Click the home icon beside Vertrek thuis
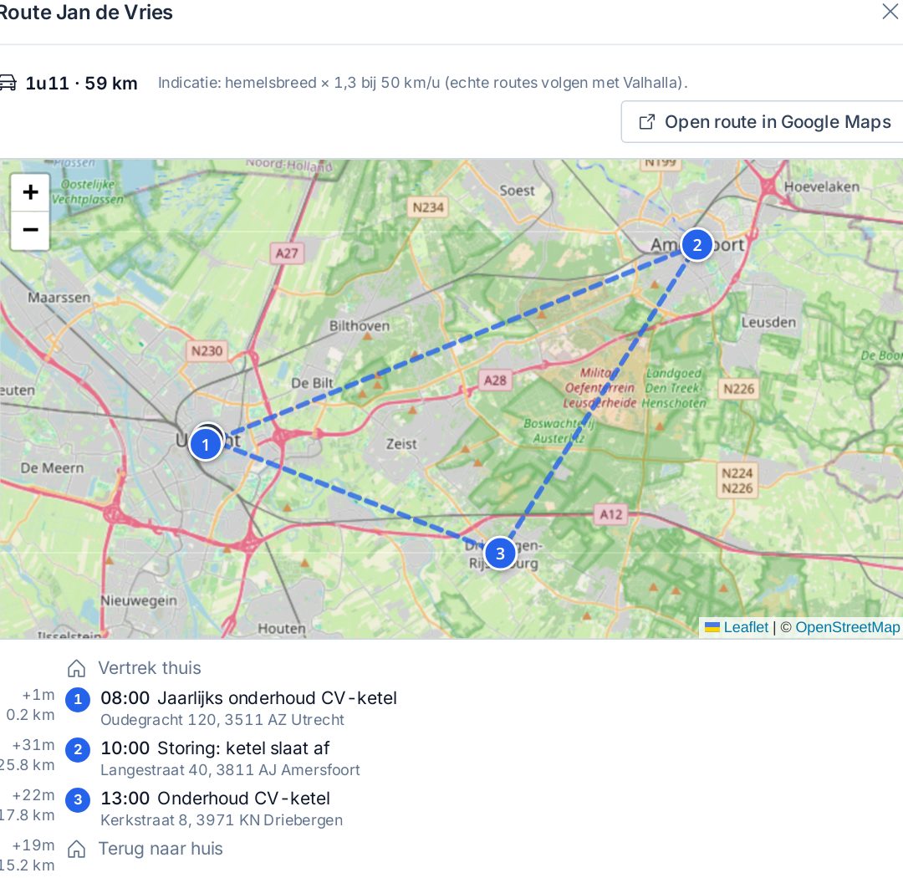This screenshot has width=903, height=878. tap(77, 668)
